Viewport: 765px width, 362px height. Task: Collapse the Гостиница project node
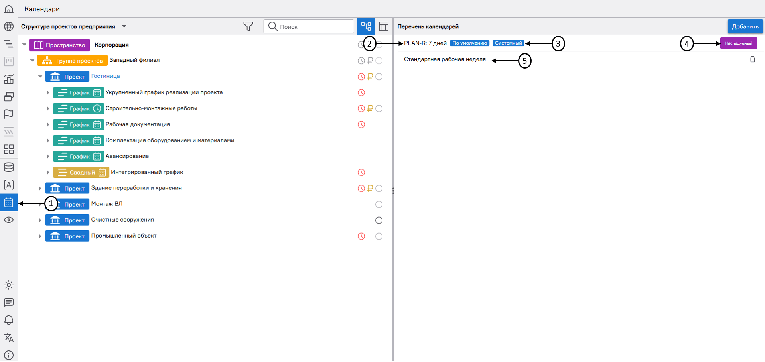40,76
